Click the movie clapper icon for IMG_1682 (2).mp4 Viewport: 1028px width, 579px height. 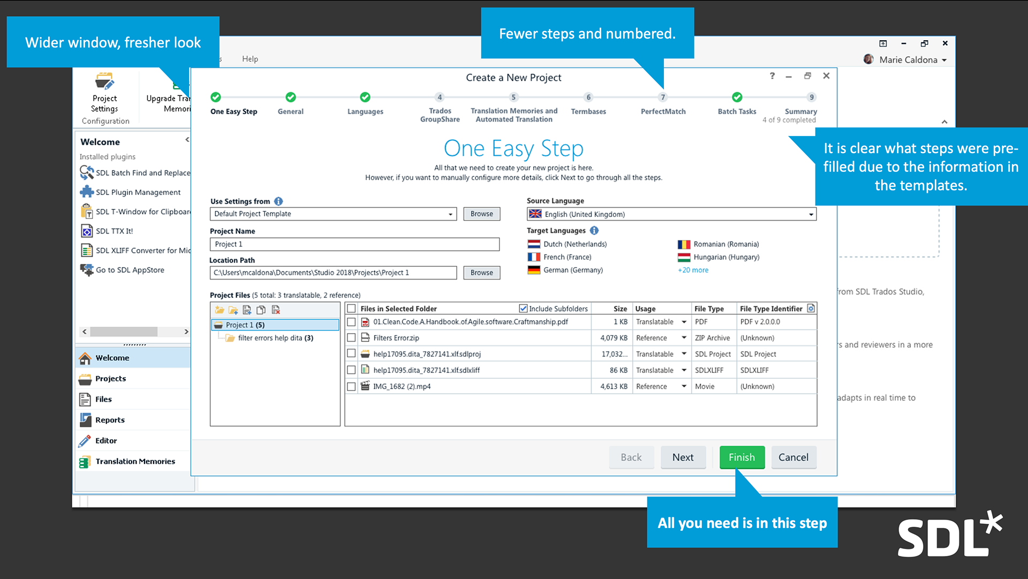(x=365, y=386)
